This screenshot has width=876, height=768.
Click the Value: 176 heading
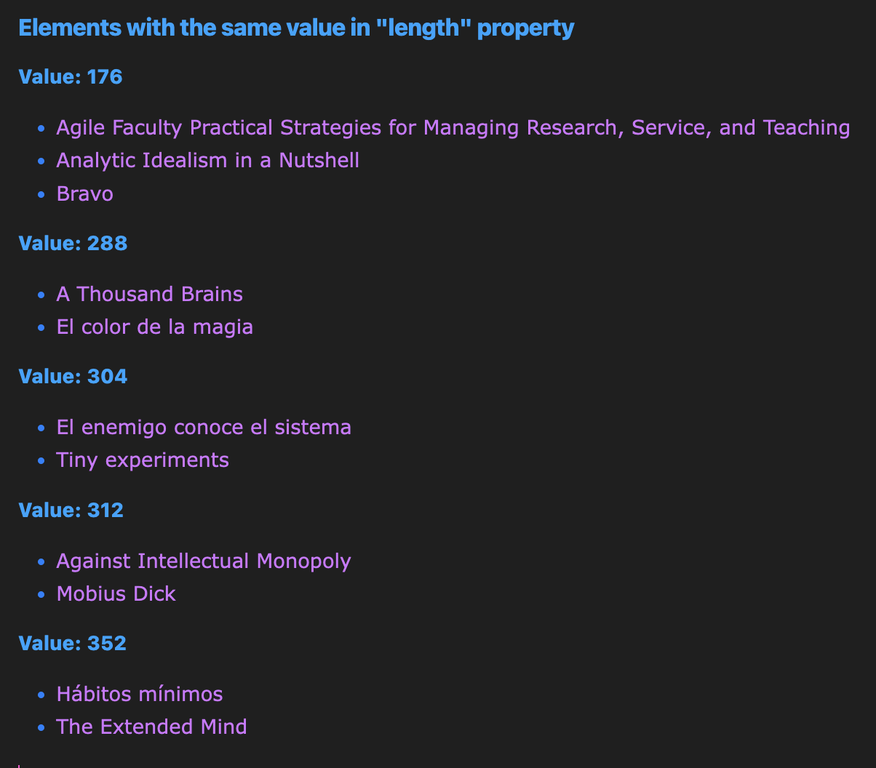tap(71, 77)
